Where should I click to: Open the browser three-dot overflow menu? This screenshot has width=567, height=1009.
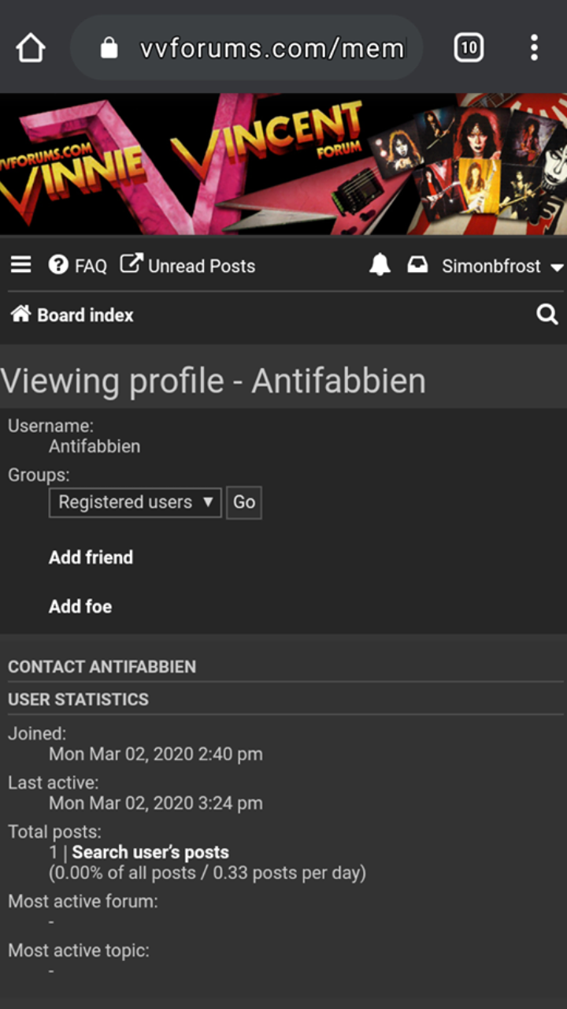pos(534,49)
